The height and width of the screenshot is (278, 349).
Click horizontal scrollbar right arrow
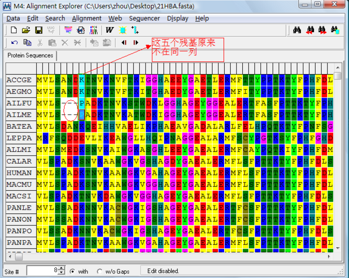329,256
